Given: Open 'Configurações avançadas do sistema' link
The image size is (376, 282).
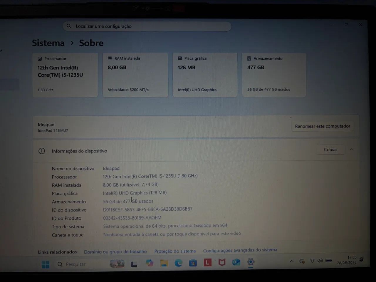Looking at the screenshot, I should 240,250.
